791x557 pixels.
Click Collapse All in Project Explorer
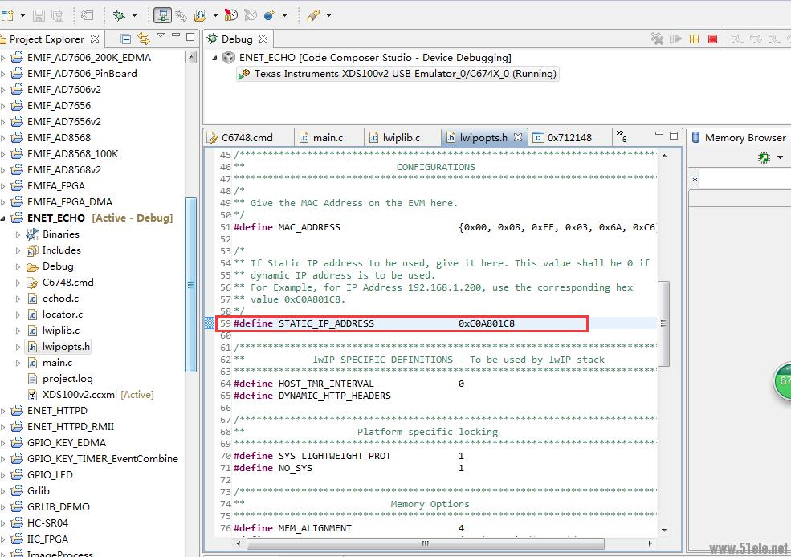126,39
